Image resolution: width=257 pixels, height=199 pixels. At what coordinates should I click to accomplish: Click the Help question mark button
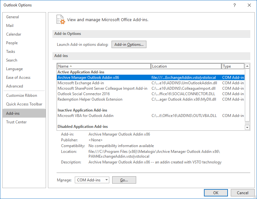tap(235, 5)
